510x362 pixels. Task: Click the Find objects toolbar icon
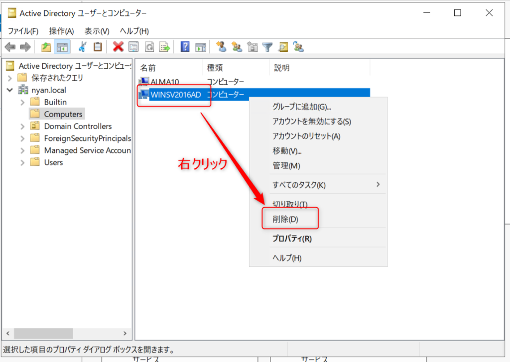click(x=283, y=47)
